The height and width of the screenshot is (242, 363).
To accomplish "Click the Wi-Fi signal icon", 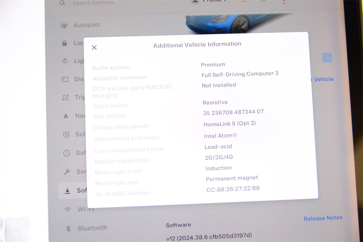I will (68, 210).
